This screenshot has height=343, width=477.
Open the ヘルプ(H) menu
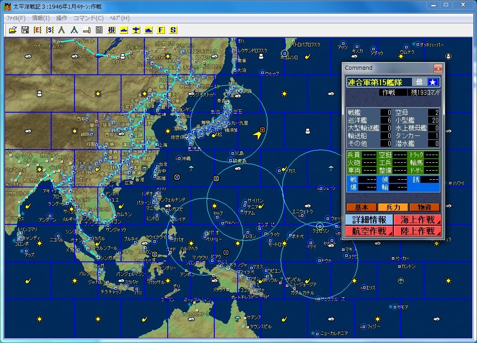click(x=120, y=18)
